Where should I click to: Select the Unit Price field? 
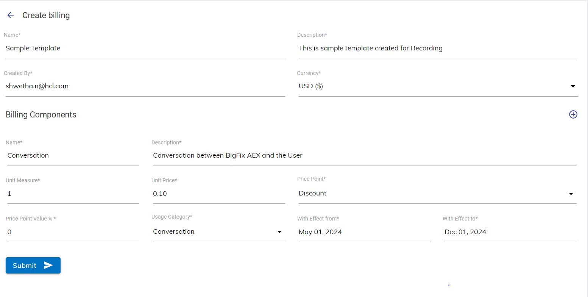tap(218, 194)
